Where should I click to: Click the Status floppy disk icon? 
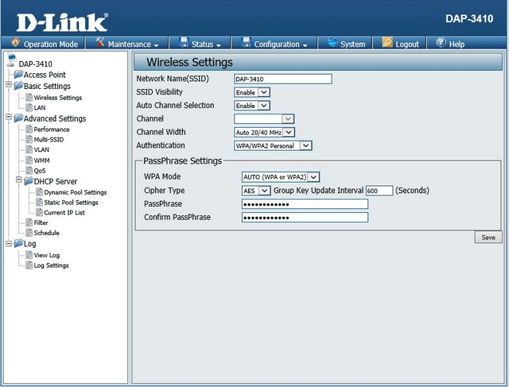tap(184, 43)
